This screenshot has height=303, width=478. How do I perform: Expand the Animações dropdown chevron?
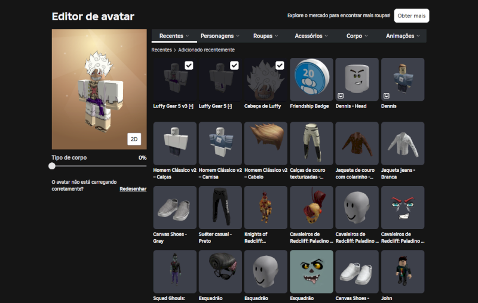tap(418, 36)
